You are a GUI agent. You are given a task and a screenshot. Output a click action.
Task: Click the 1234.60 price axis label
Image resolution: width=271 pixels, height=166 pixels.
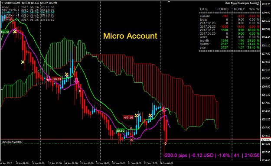[x=266, y=160]
